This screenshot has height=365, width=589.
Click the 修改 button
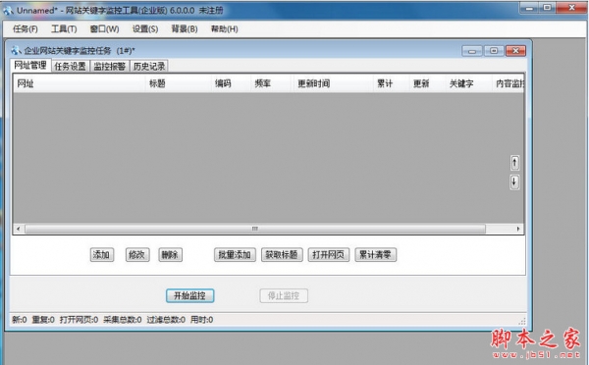pyautogui.click(x=137, y=254)
